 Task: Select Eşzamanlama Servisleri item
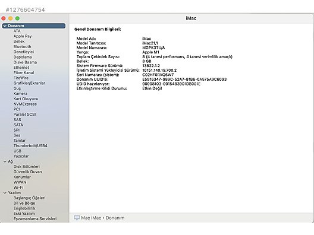pos(35,219)
